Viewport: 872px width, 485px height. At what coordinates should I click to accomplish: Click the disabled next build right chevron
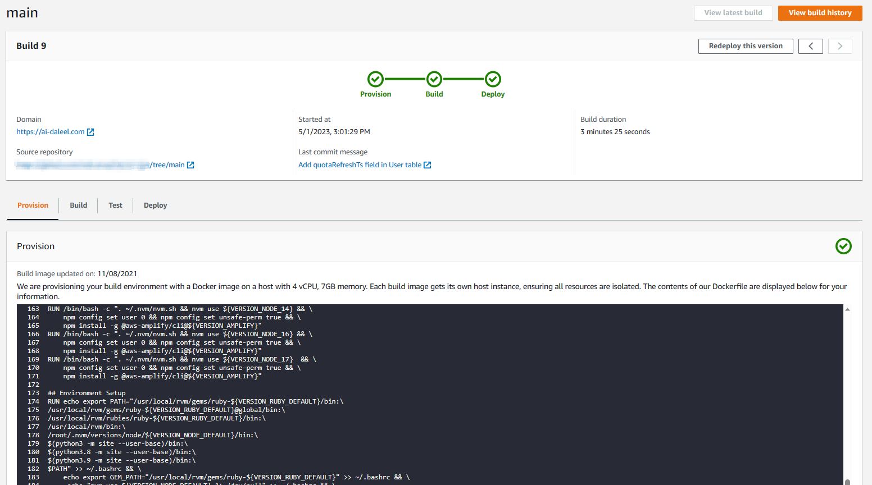pyautogui.click(x=840, y=46)
